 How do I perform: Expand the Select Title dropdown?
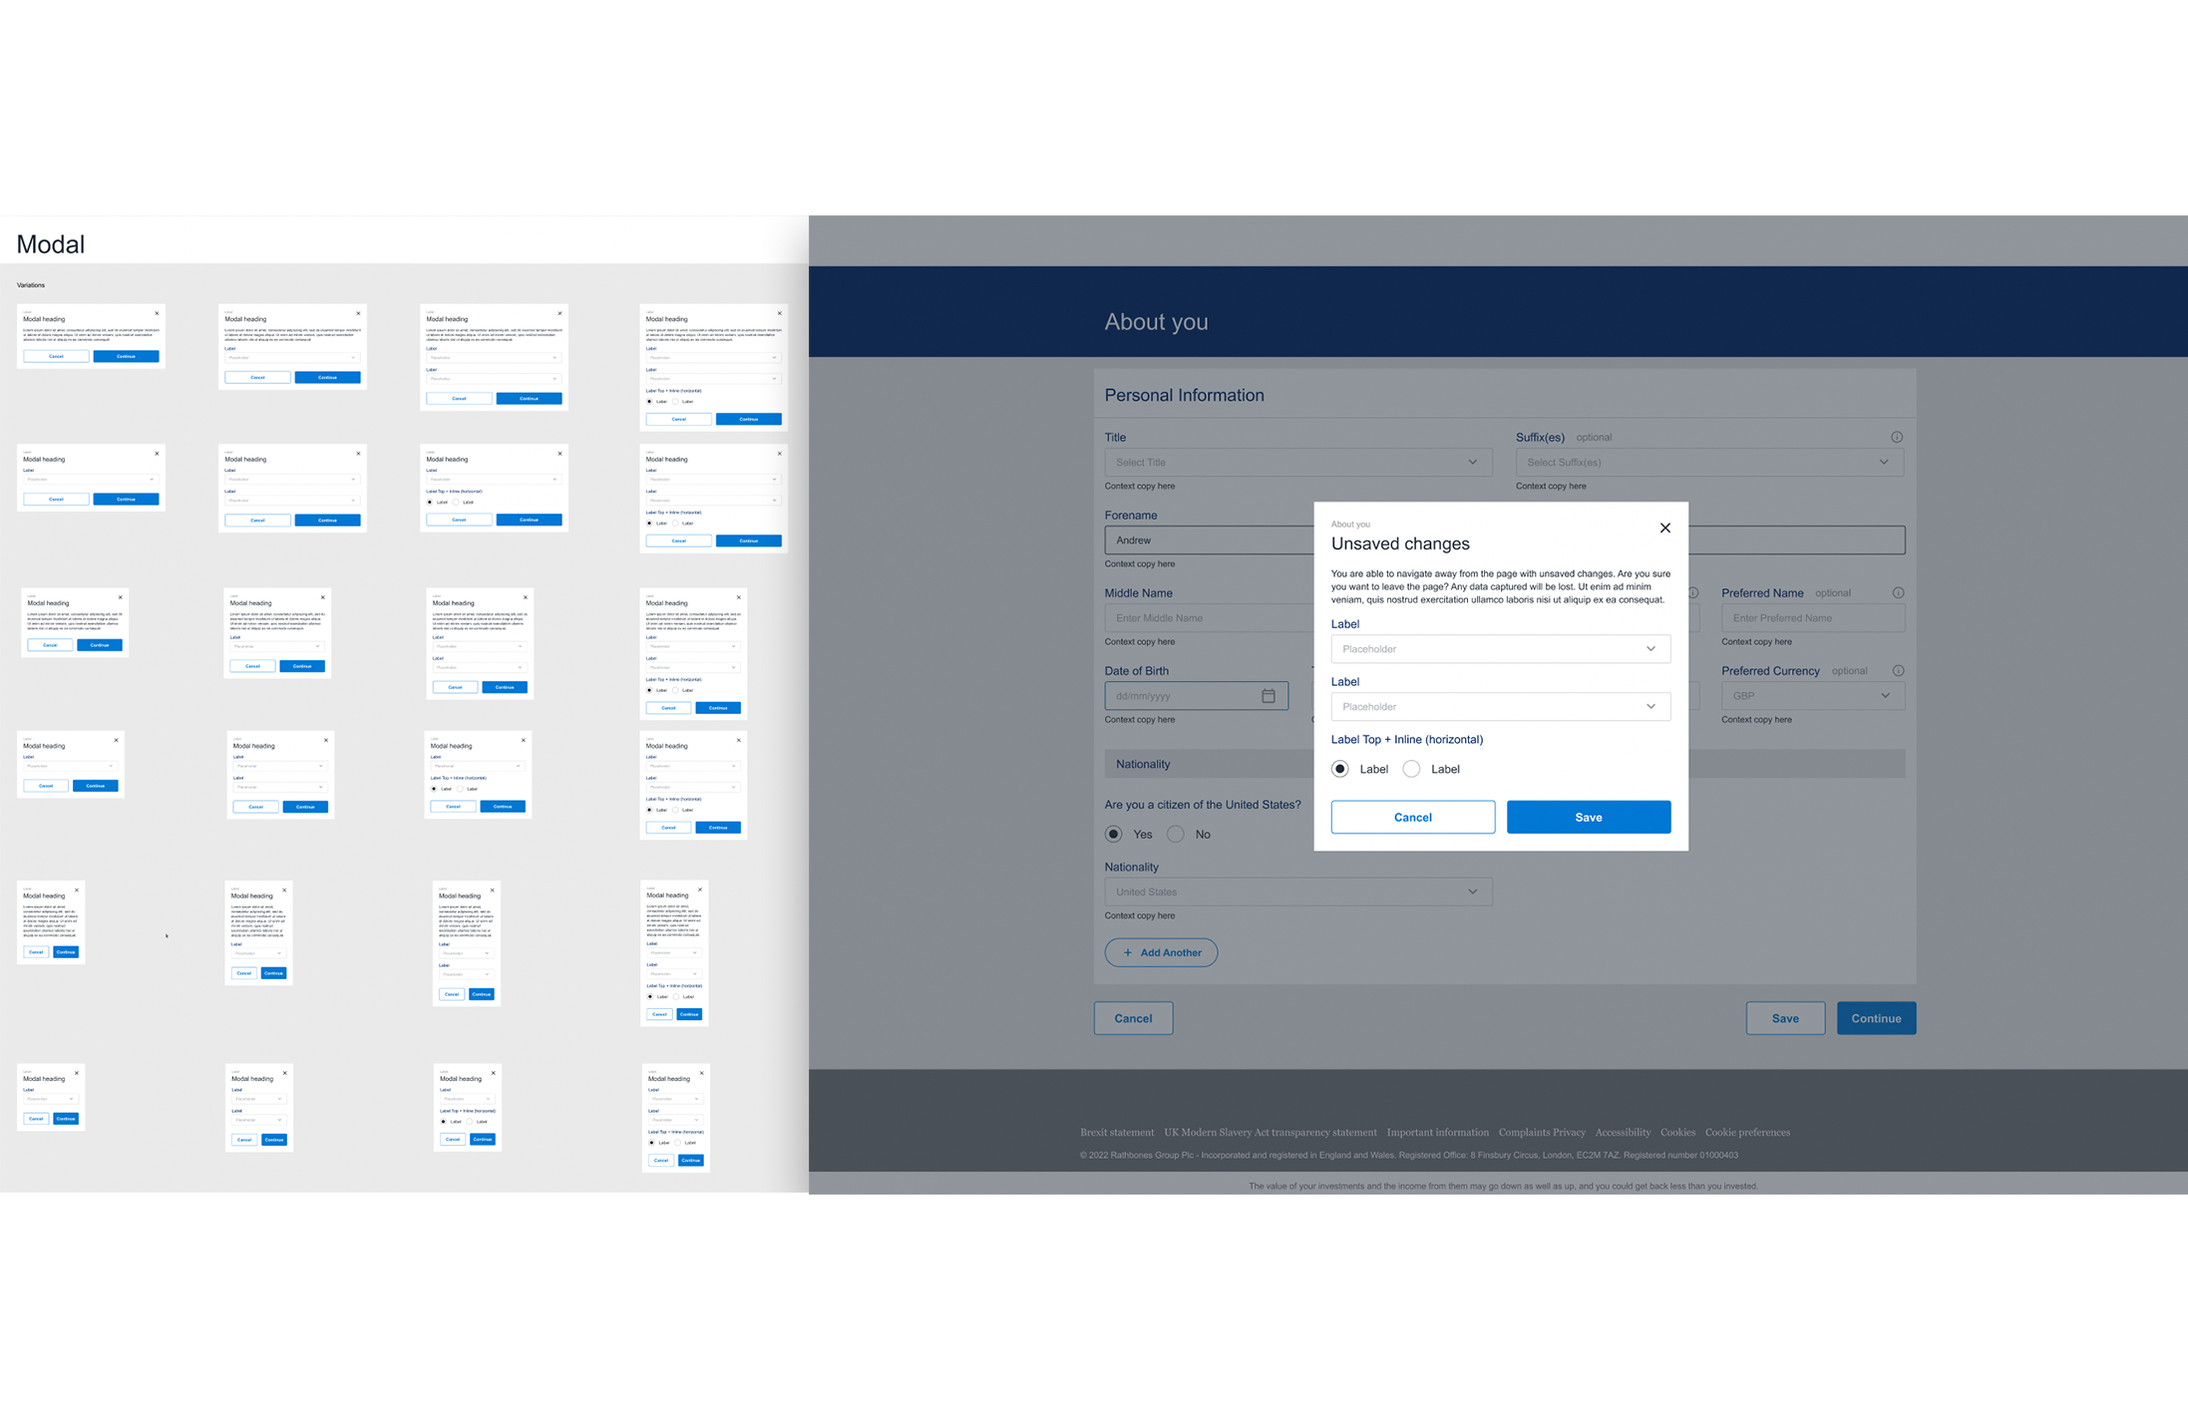[x=1297, y=463]
